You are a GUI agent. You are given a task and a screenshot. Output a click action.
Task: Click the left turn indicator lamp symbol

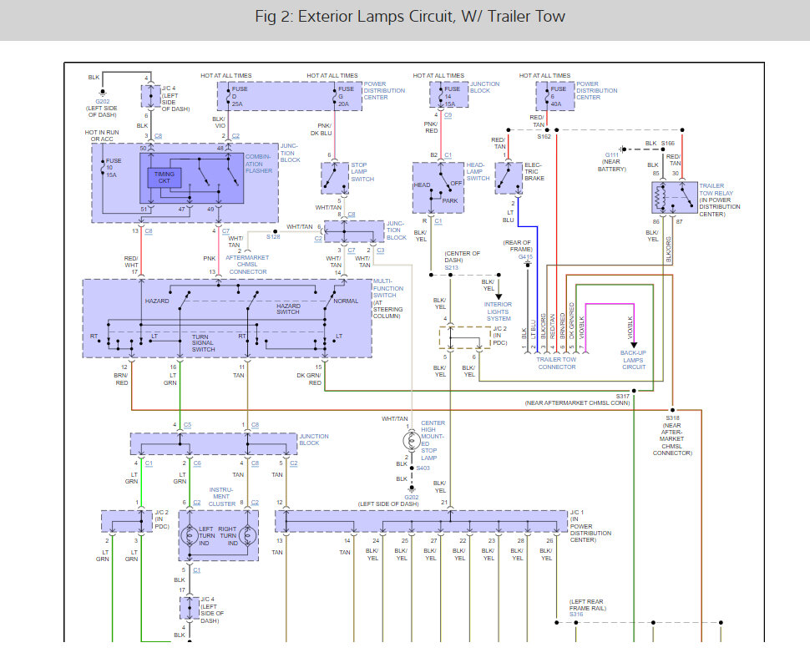coord(190,536)
